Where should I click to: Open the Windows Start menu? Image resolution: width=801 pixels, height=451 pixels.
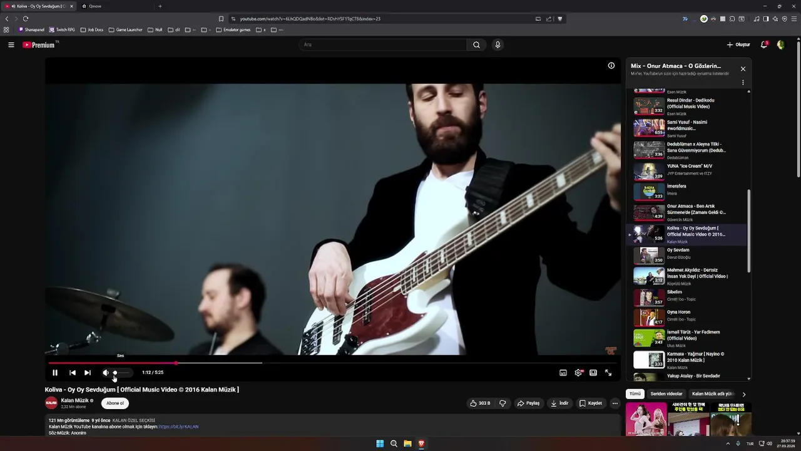(x=380, y=443)
